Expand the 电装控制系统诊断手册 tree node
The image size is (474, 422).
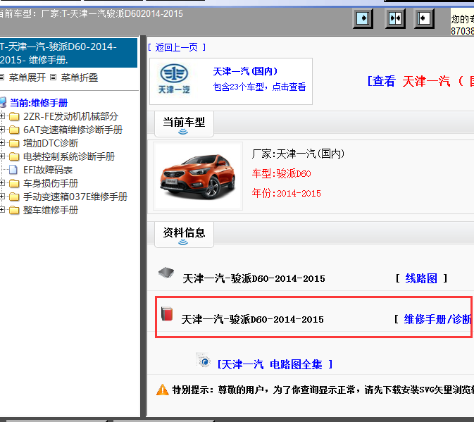(x=2, y=156)
